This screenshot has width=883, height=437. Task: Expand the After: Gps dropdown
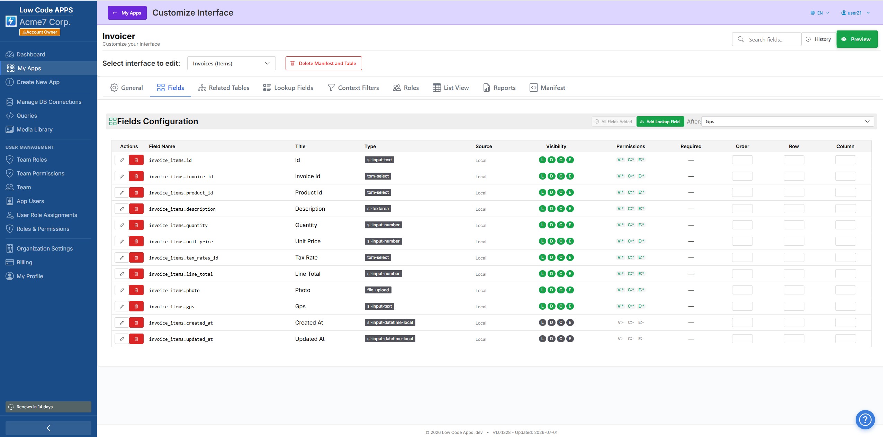pyautogui.click(x=787, y=121)
